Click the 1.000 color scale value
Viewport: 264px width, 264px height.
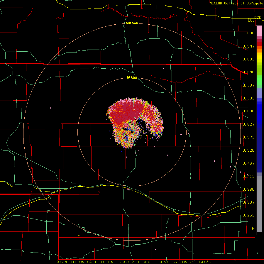point(248,33)
